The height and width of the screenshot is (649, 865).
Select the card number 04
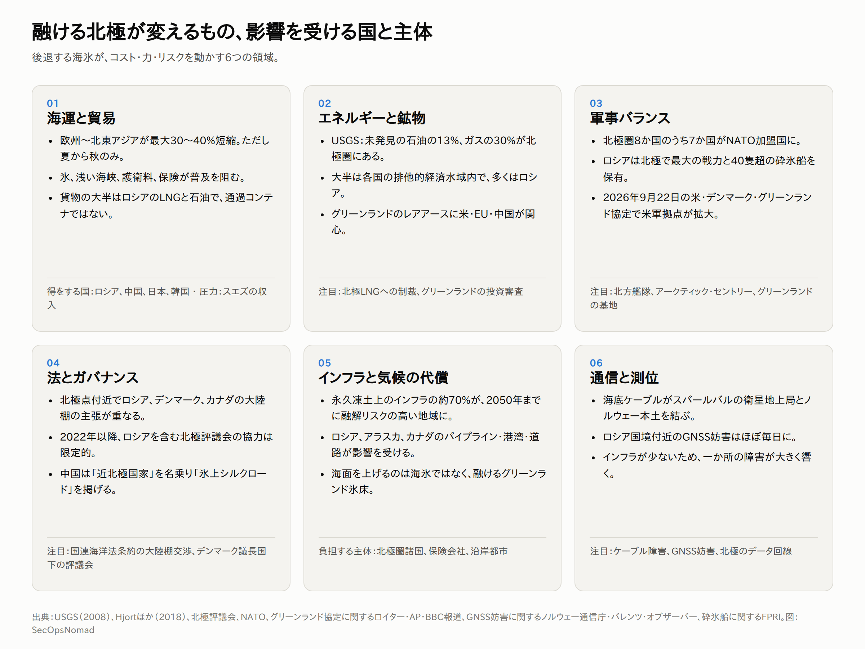click(x=53, y=363)
